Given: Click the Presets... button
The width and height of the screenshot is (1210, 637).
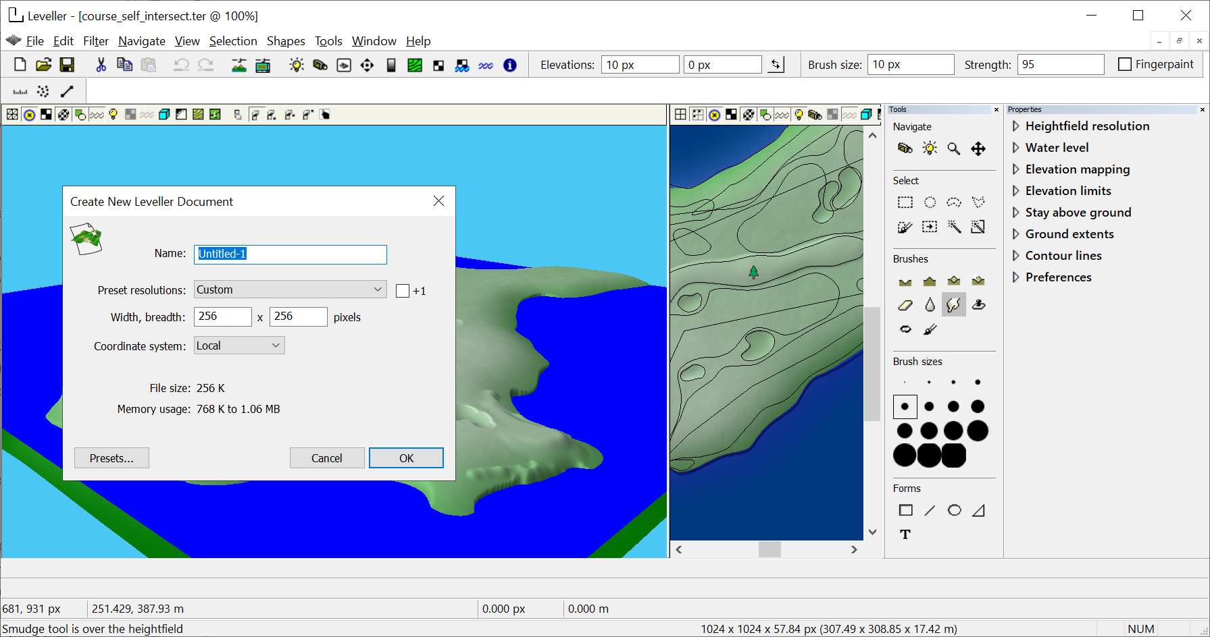Looking at the screenshot, I should coord(111,458).
